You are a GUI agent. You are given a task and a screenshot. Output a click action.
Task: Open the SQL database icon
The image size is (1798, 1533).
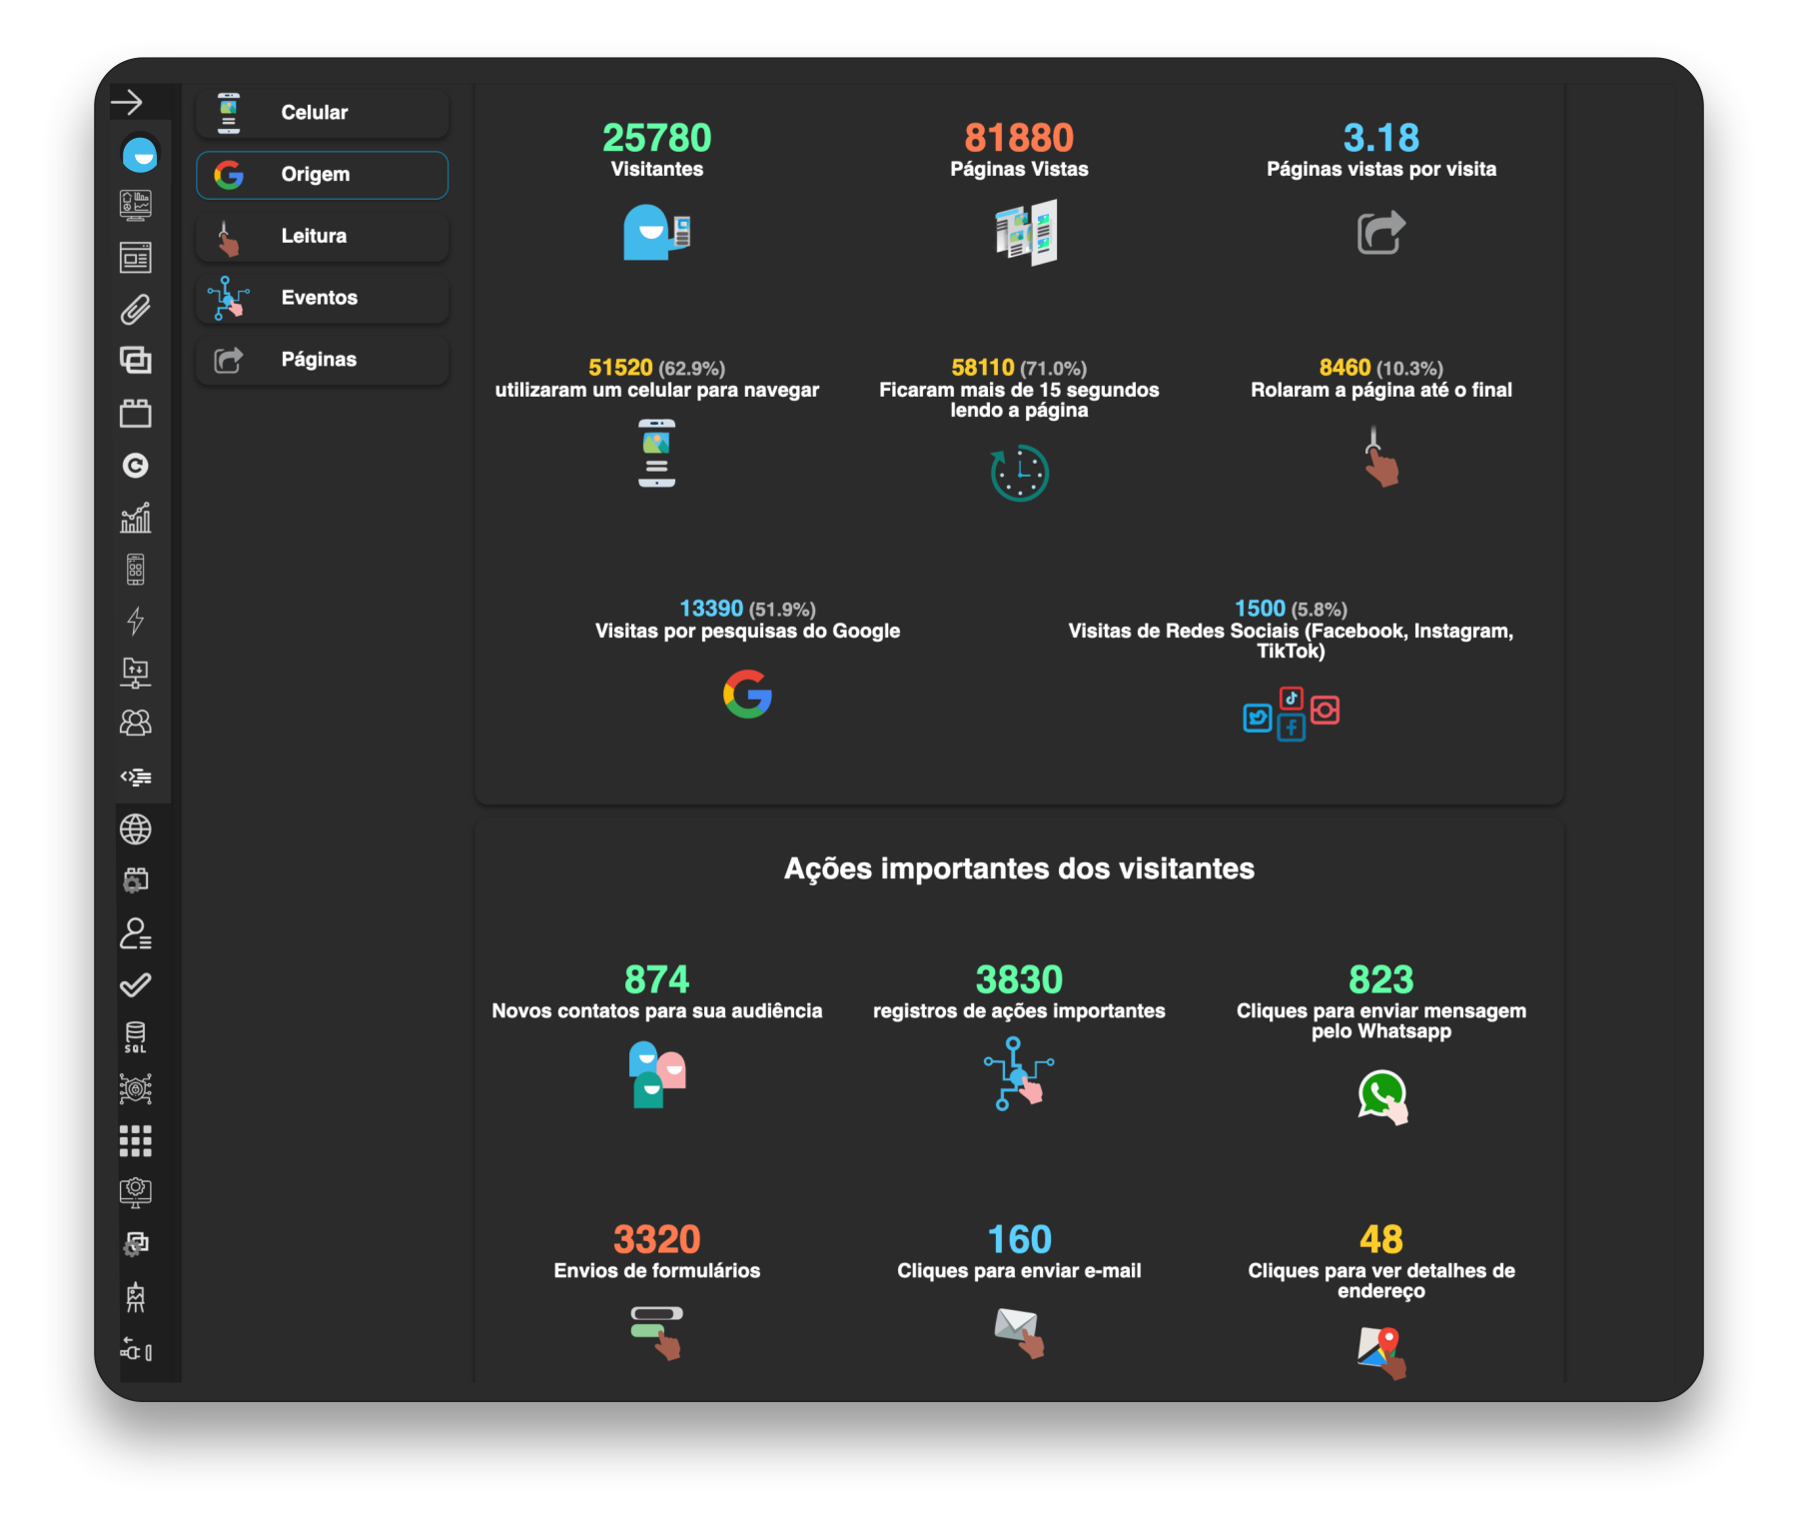pyautogui.click(x=136, y=1036)
